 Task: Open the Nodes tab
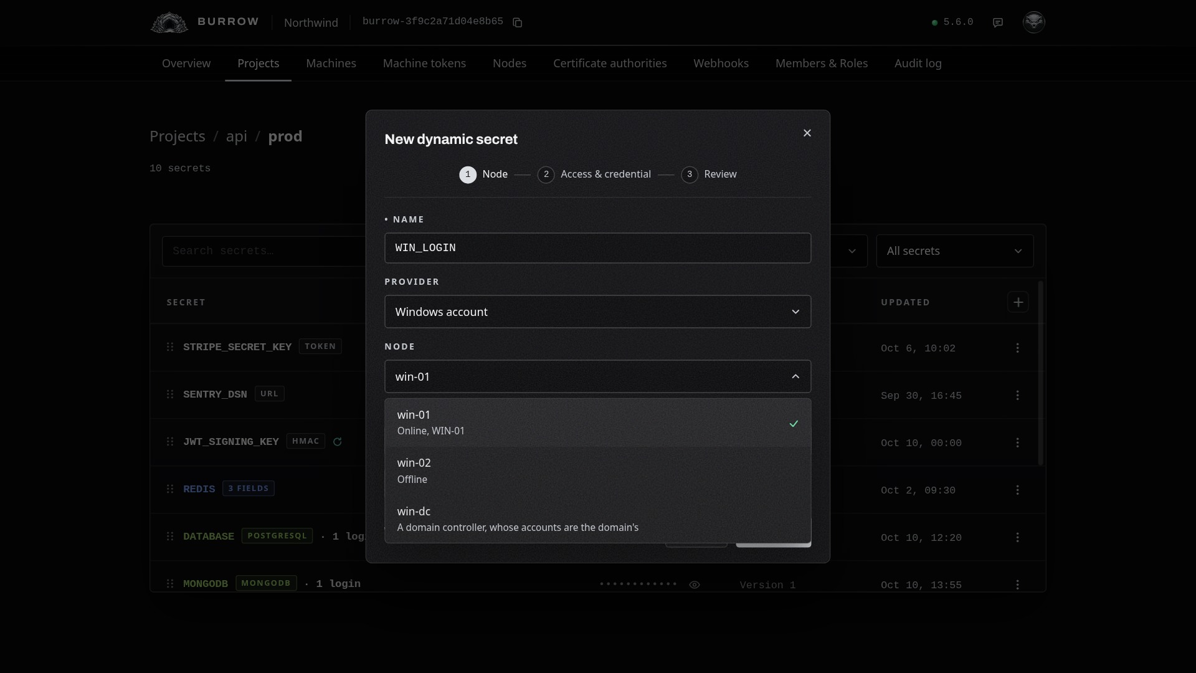click(510, 64)
